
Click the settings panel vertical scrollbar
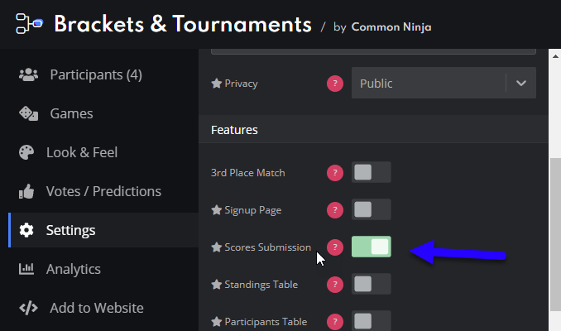(555, 233)
